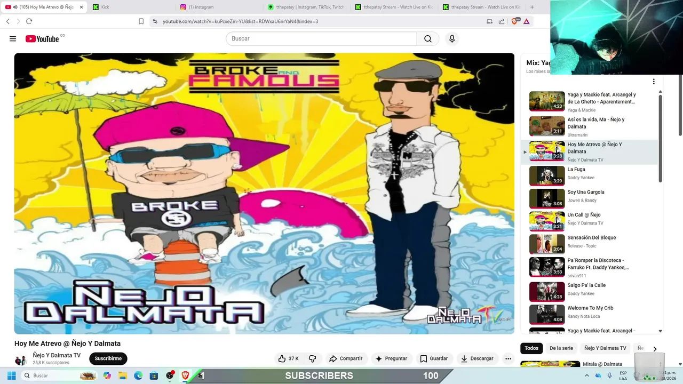The height and width of the screenshot is (384, 683).
Task: Click the Guardar button
Action: [434, 358]
